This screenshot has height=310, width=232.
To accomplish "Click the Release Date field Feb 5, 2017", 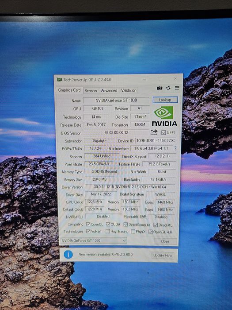I will point(96,125).
